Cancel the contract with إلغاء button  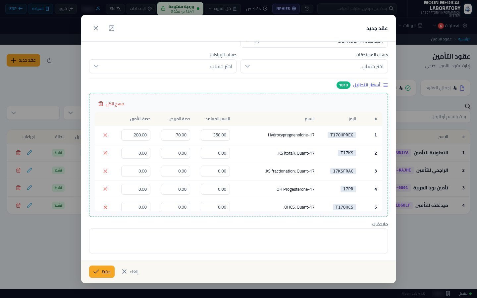point(130,272)
